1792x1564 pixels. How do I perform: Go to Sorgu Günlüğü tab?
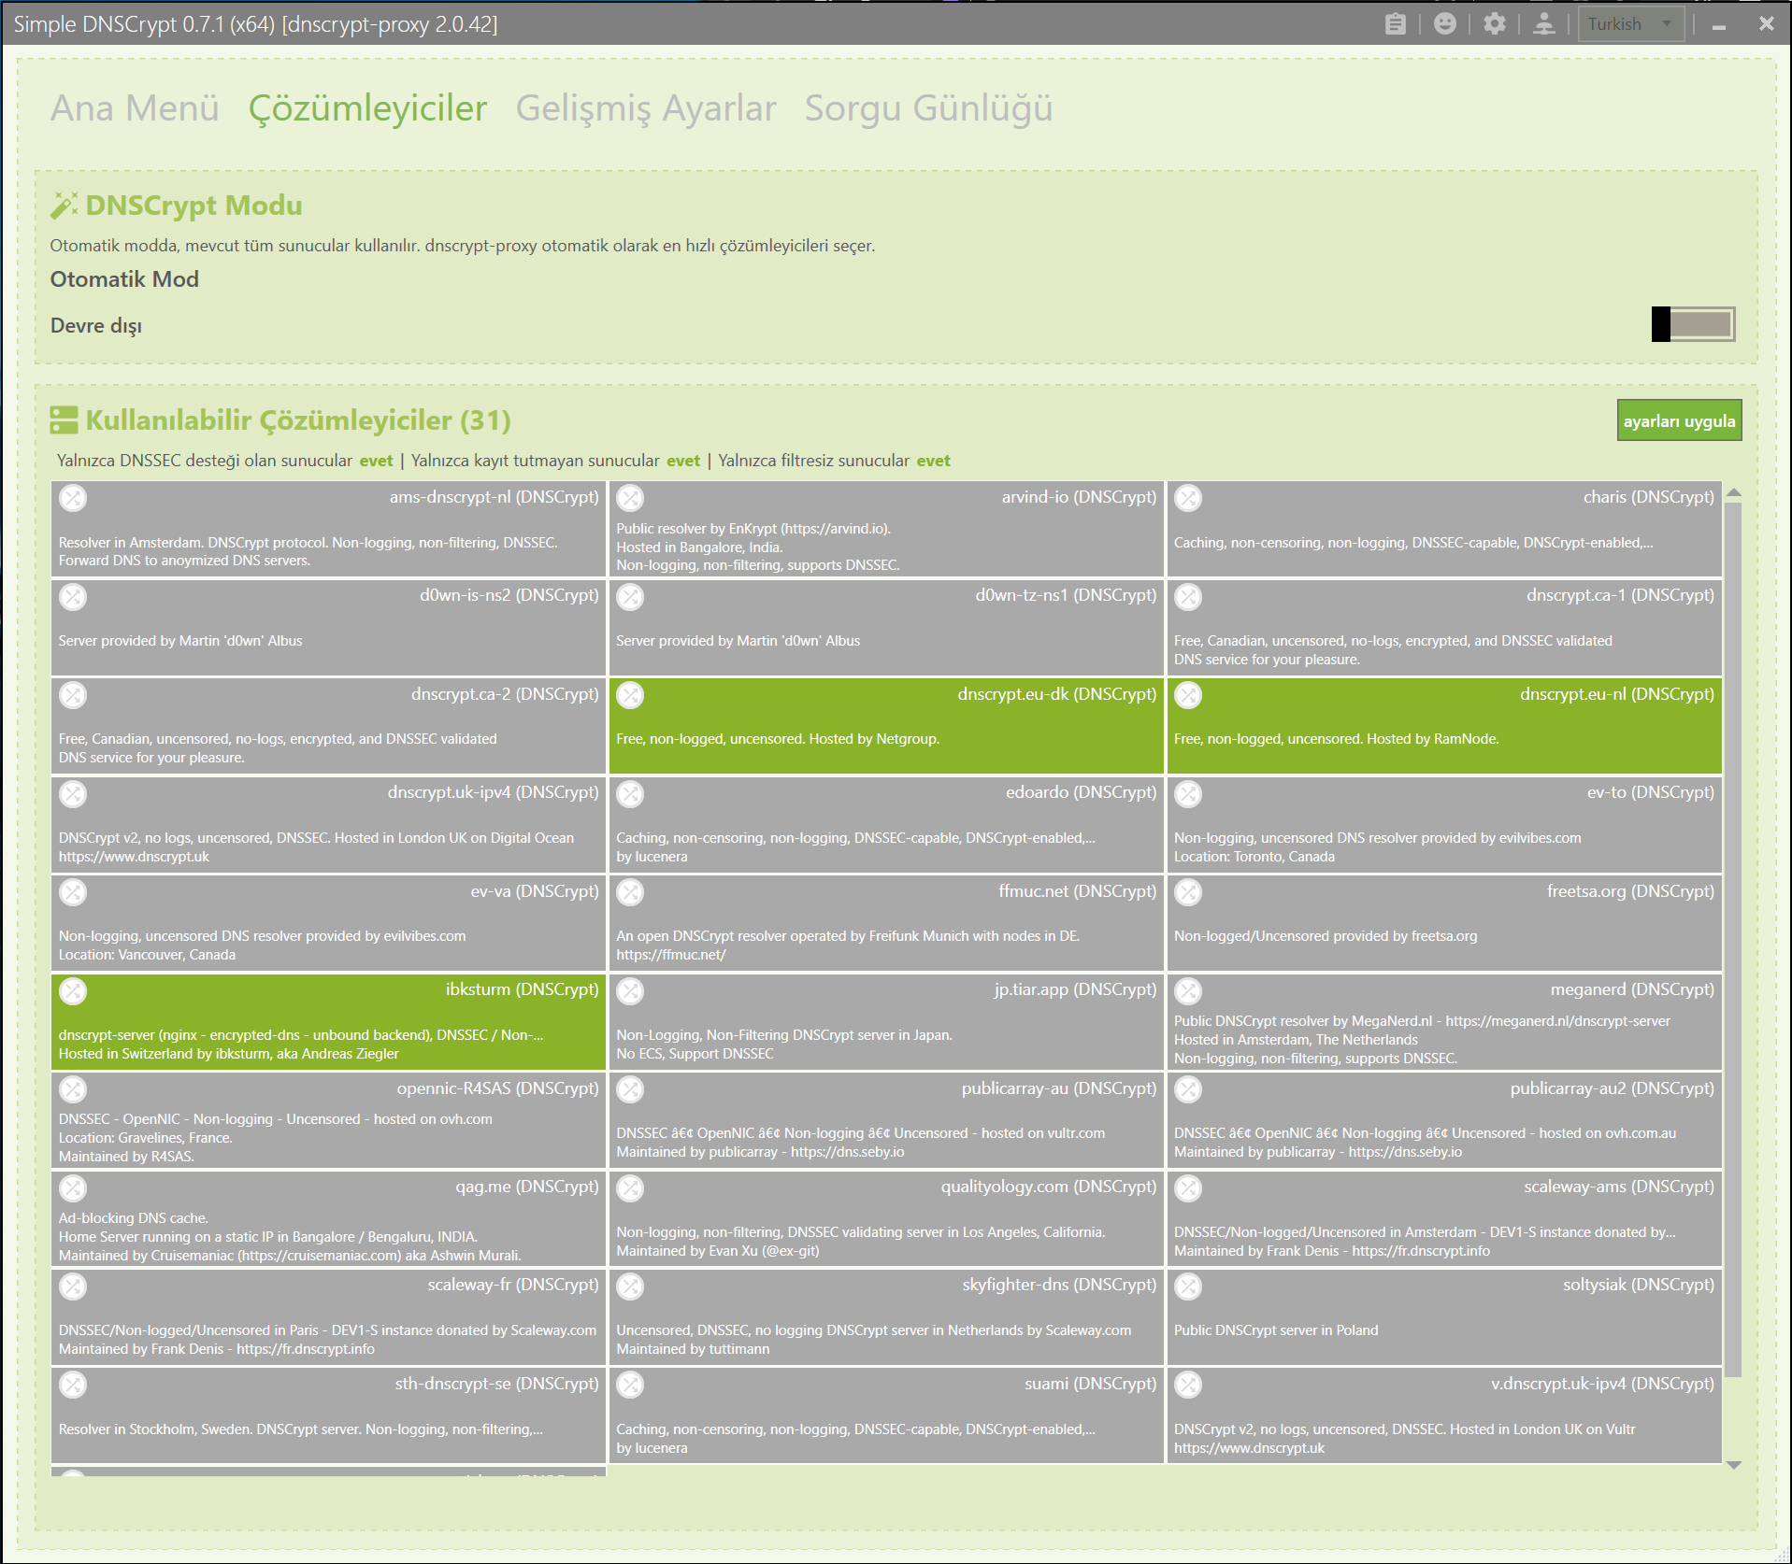pyautogui.click(x=928, y=108)
